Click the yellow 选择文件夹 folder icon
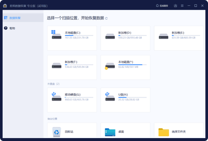 163,132
